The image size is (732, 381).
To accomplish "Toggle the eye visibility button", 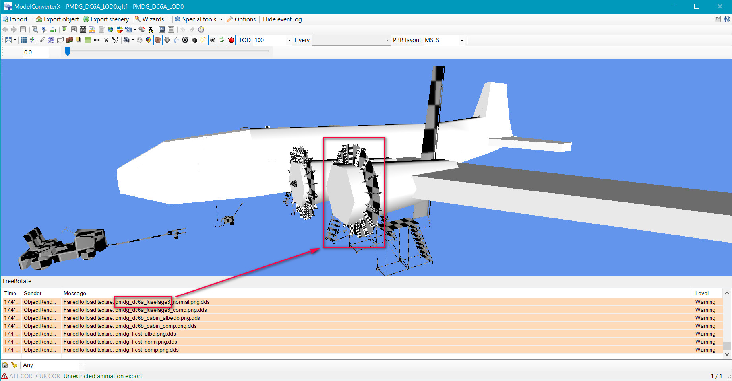I will tap(213, 40).
